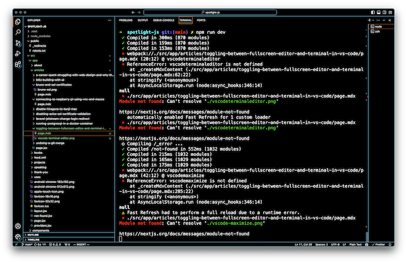Click the errors and warnings status item

point(56,245)
